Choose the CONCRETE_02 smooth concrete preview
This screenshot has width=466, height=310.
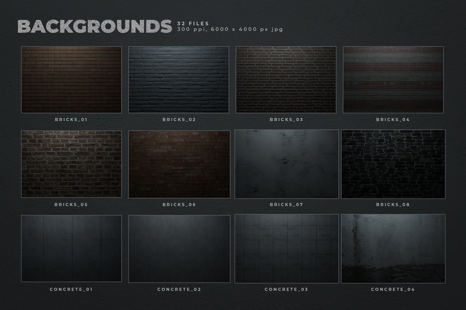click(179, 249)
